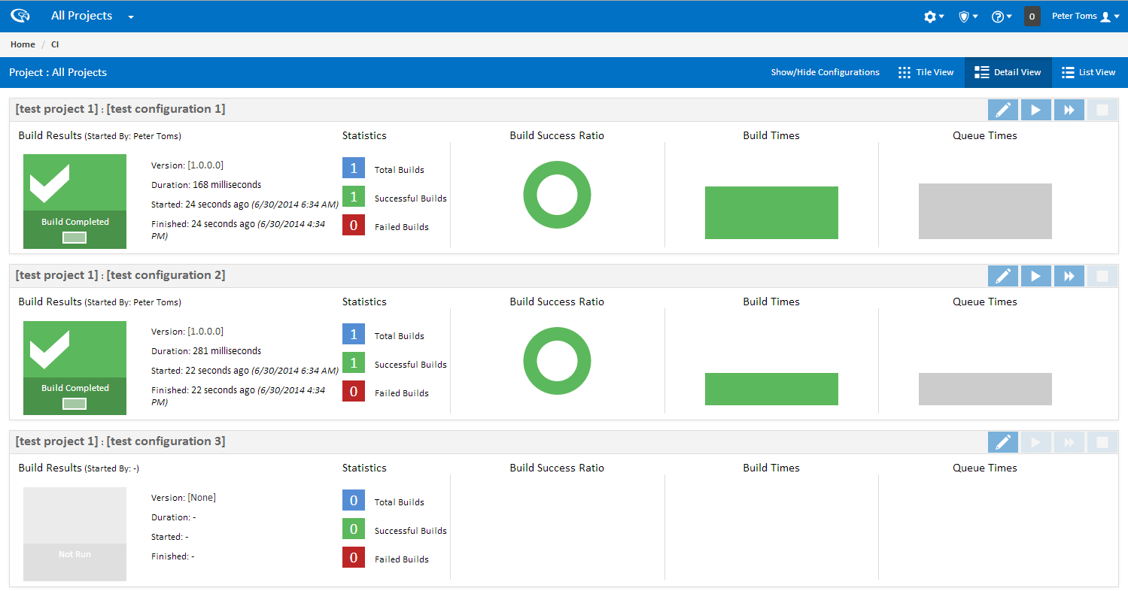The image size is (1128, 591).
Task: Click the notification counter badge showing 0
Action: coord(1032,16)
